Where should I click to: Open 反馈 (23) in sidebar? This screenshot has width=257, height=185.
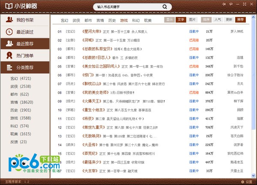[x=18, y=142]
